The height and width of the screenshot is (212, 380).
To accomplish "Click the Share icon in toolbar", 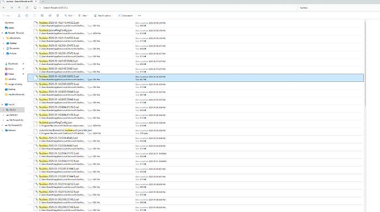I will [x=50, y=15].
